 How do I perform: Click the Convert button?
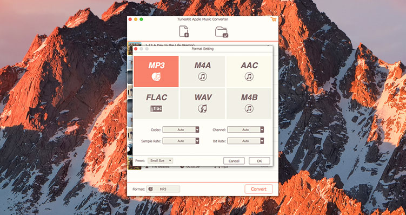click(258, 189)
